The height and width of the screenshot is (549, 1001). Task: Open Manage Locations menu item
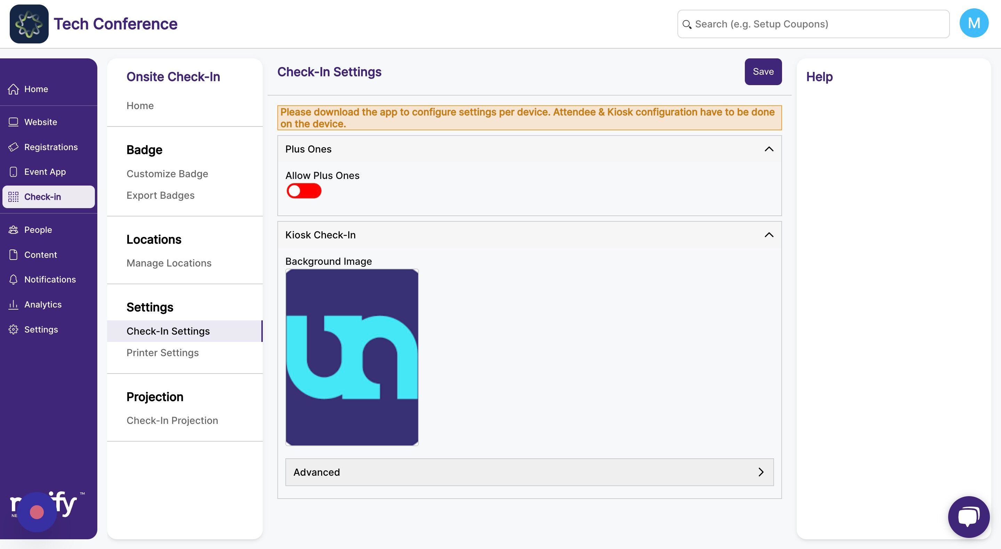[x=169, y=263]
